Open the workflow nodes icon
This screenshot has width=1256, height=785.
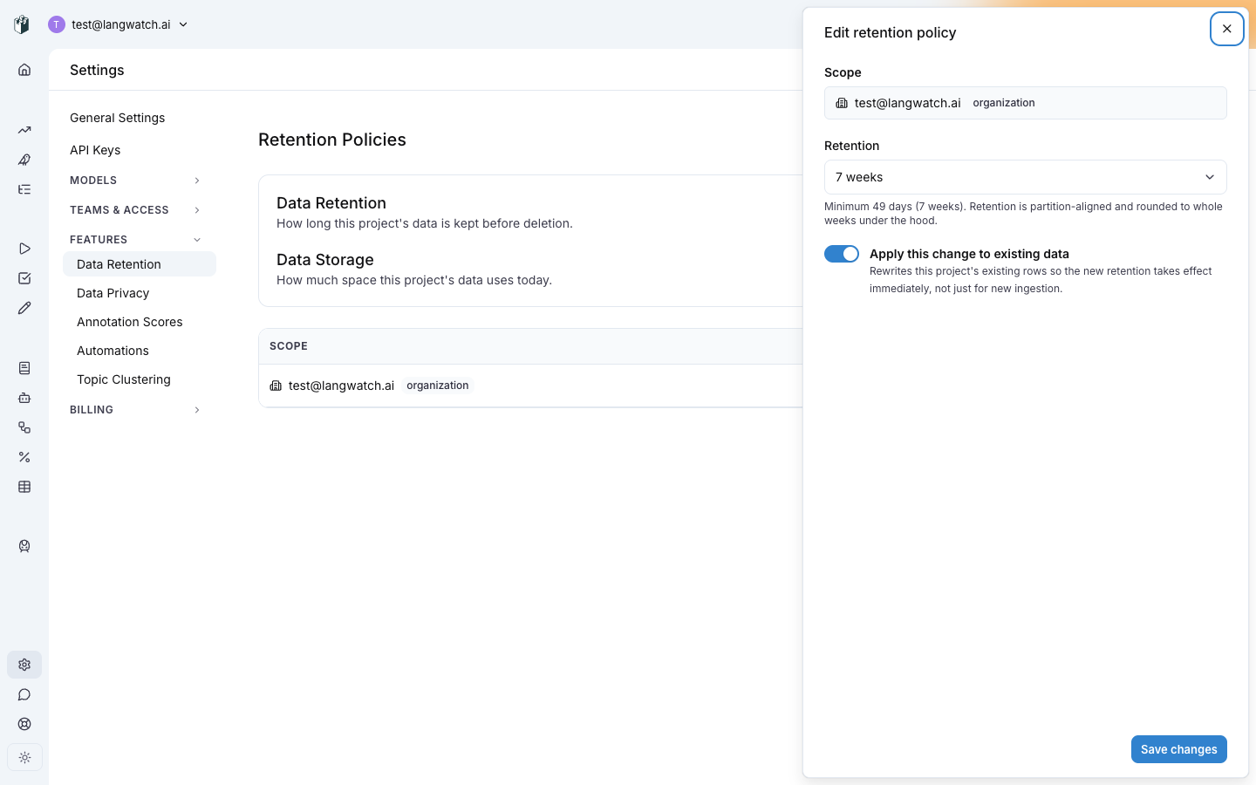click(24, 427)
